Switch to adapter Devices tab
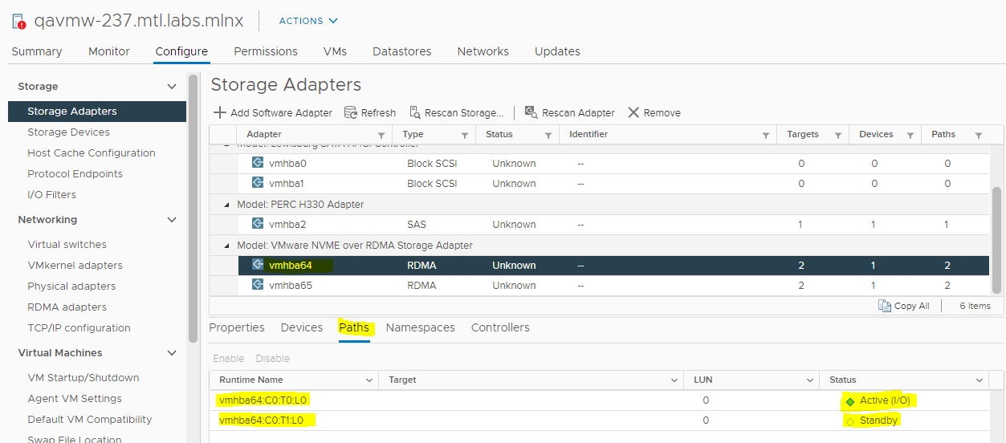 (302, 327)
